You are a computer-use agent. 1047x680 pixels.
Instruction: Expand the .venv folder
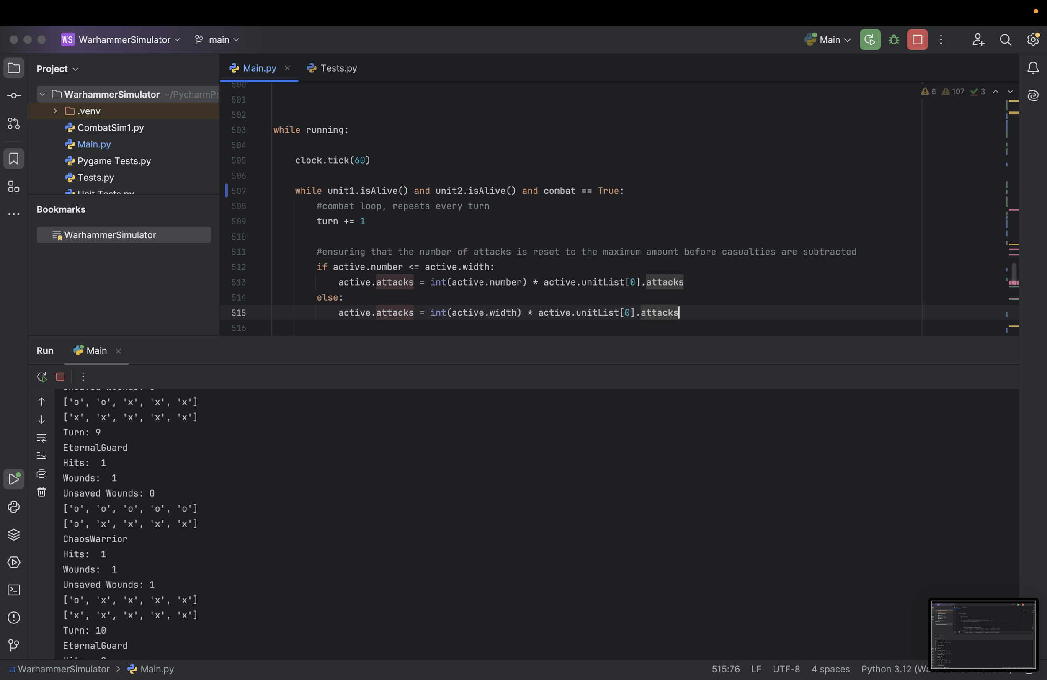tap(55, 111)
